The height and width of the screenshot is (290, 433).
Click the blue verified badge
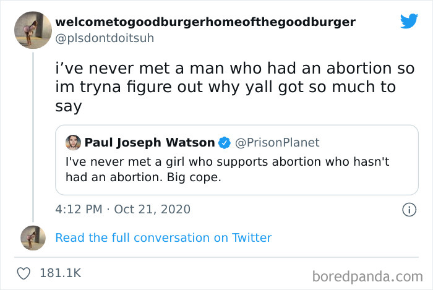click(225, 143)
